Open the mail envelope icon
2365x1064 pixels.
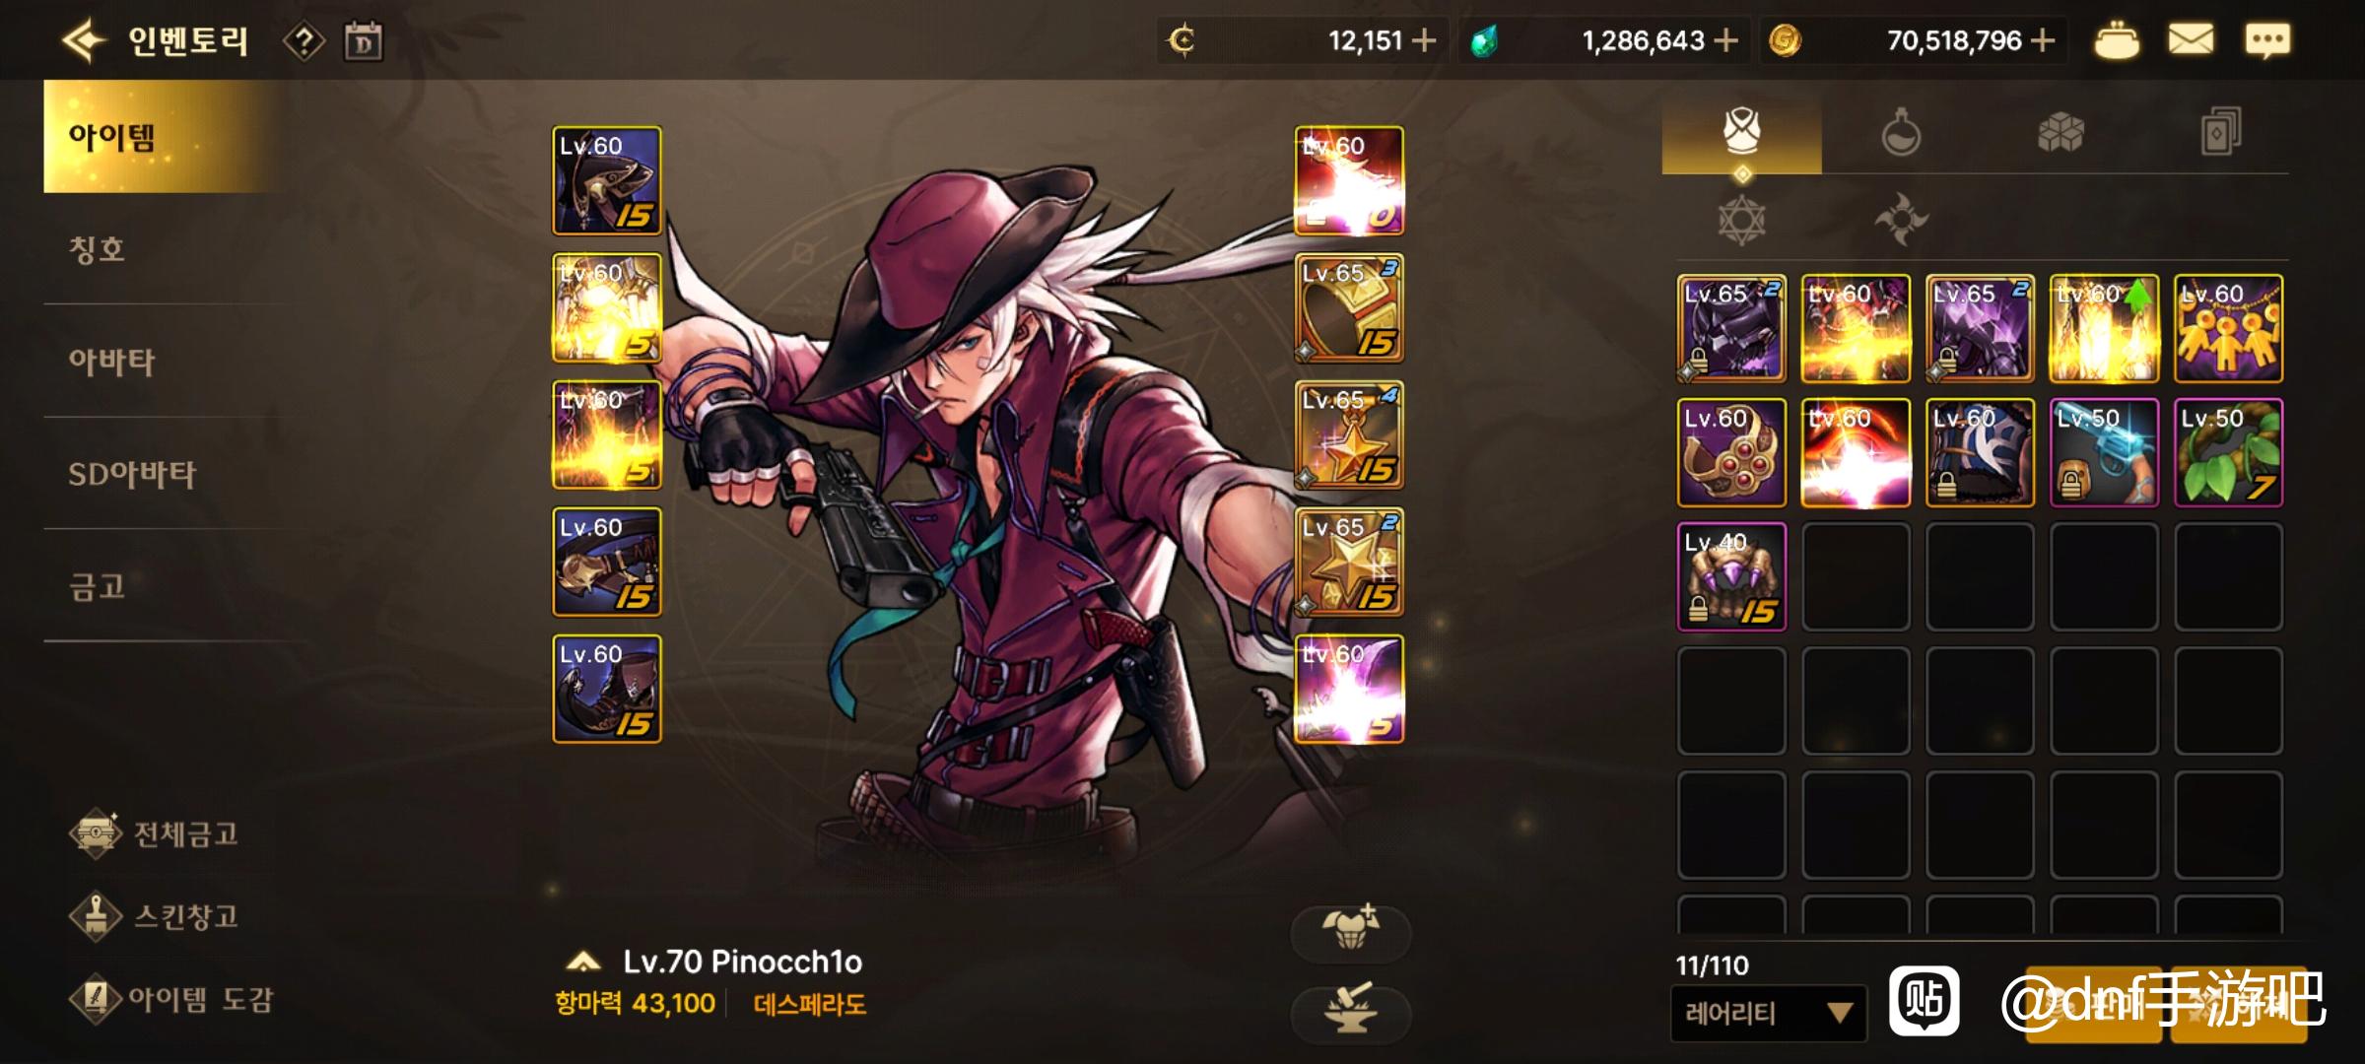pyautogui.click(x=2191, y=40)
